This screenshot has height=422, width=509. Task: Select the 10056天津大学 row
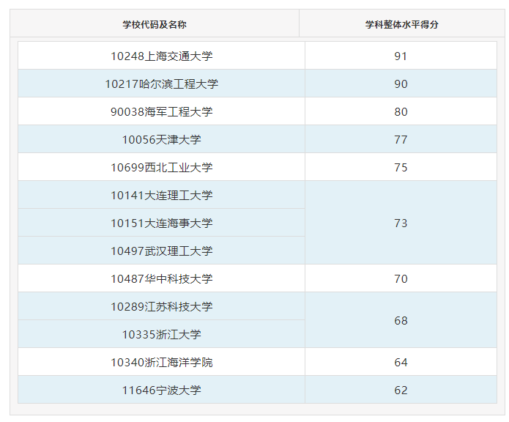(x=257, y=139)
